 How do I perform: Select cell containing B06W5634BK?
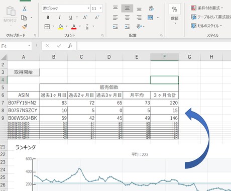[24, 118]
